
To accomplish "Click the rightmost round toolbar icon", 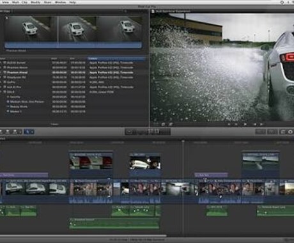I will (x=290, y=132).
